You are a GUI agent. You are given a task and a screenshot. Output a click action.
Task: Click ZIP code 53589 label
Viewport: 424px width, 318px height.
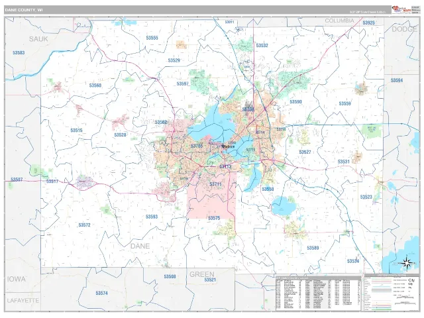(x=313, y=248)
